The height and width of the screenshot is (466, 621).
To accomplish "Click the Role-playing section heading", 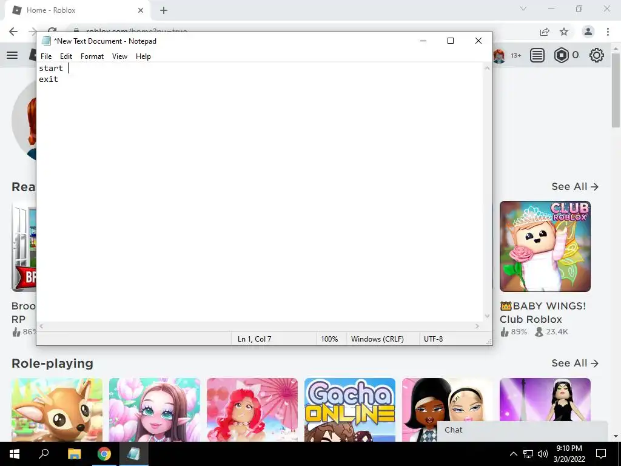I will coord(52,363).
